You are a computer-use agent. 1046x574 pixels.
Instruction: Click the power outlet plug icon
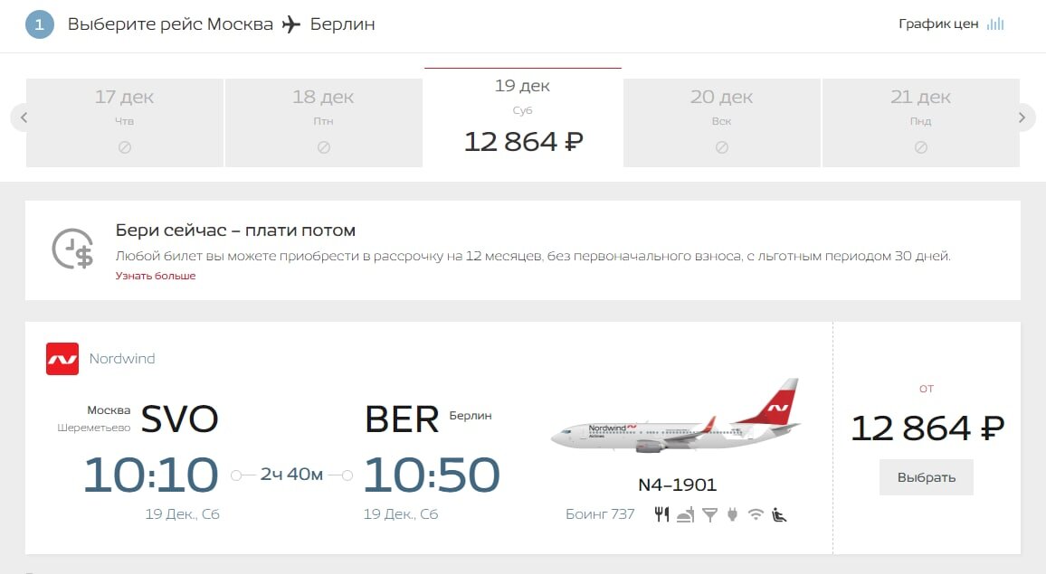click(x=731, y=513)
